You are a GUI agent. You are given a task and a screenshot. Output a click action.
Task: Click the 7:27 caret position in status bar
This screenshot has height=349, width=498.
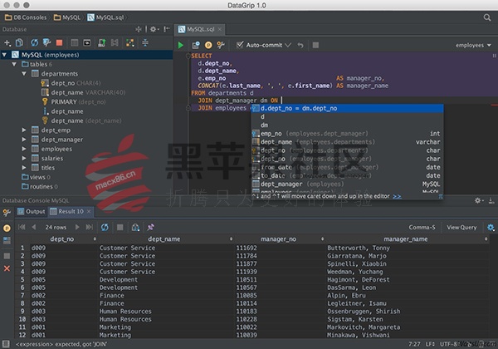[x=414, y=344]
